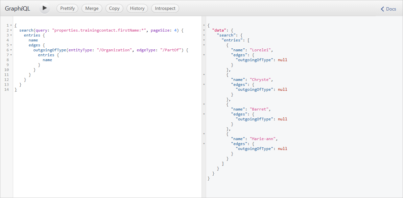This screenshot has width=403, height=198.
Task: Click the outgoingOfType field in the query
Action: [x=50, y=50]
